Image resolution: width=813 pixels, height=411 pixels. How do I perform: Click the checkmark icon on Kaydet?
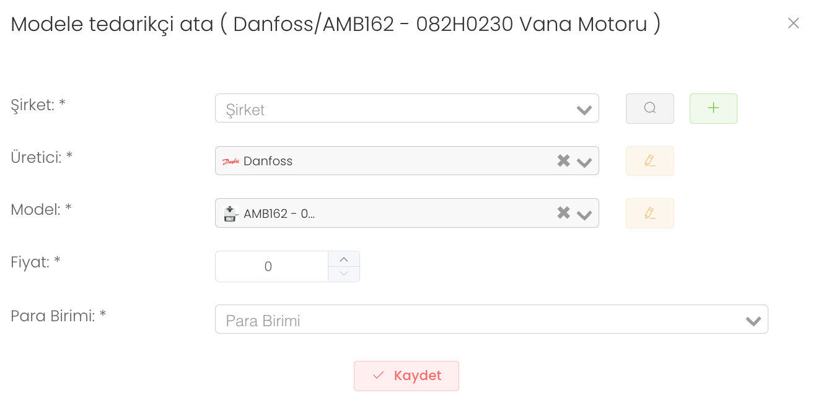tap(379, 376)
